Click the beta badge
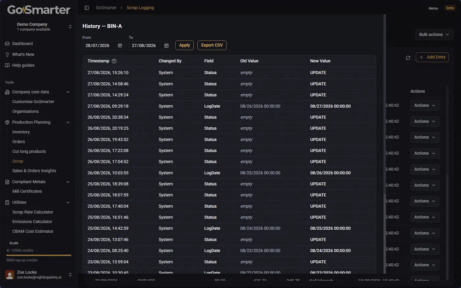The height and width of the screenshot is (288, 461). [450, 8]
